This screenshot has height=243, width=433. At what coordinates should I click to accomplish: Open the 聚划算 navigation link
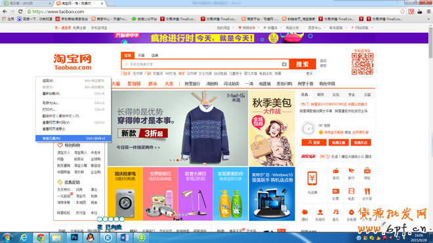point(134,84)
